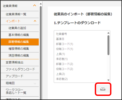
Task: Click the 従業員のインポート page title
Action: point(83,14)
